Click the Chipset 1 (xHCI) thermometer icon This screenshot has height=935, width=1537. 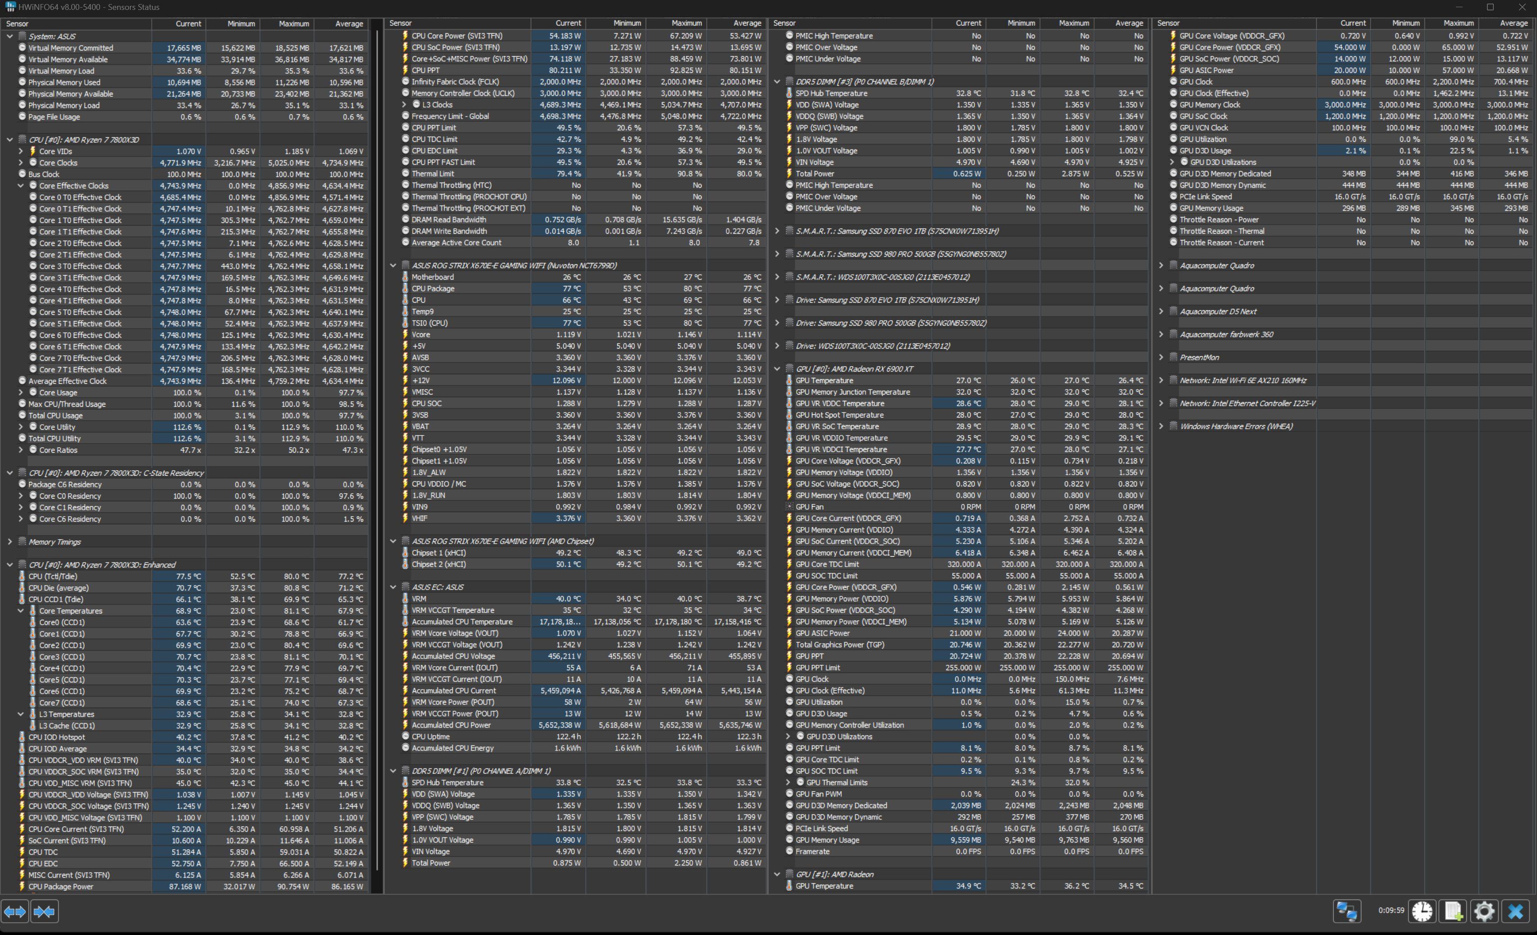pos(406,553)
